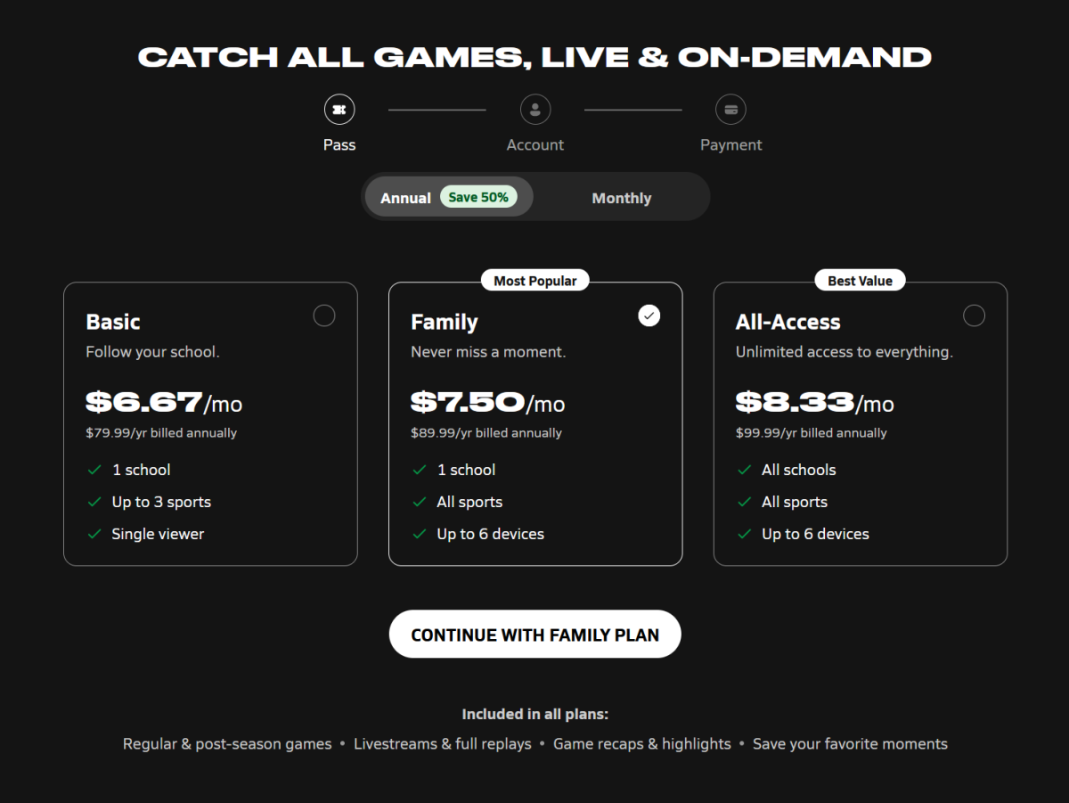Click the Basic plan title
This screenshot has width=1069, height=803.
tap(113, 322)
